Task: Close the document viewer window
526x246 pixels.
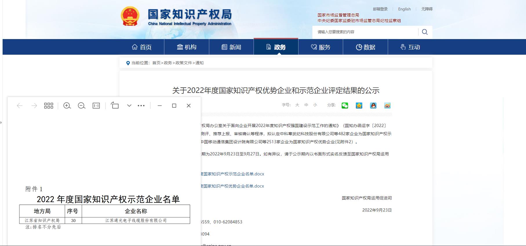Action: [x=189, y=106]
